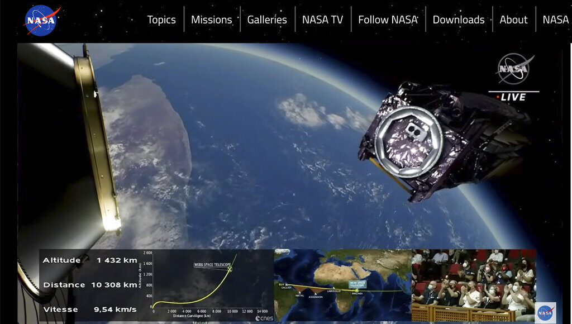The image size is (572, 324).
Task: Click the partially visible NASA nav item
Action: point(555,20)
